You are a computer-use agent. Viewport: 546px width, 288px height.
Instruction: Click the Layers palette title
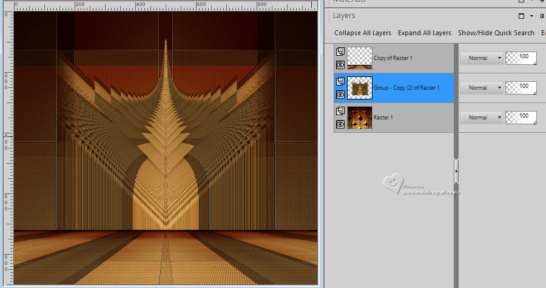click(x=344, y=16)
